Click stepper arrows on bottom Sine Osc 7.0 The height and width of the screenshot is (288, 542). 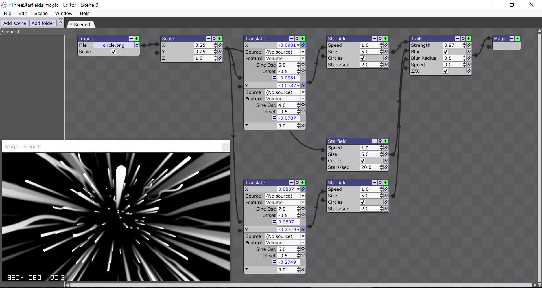point(298,209)
